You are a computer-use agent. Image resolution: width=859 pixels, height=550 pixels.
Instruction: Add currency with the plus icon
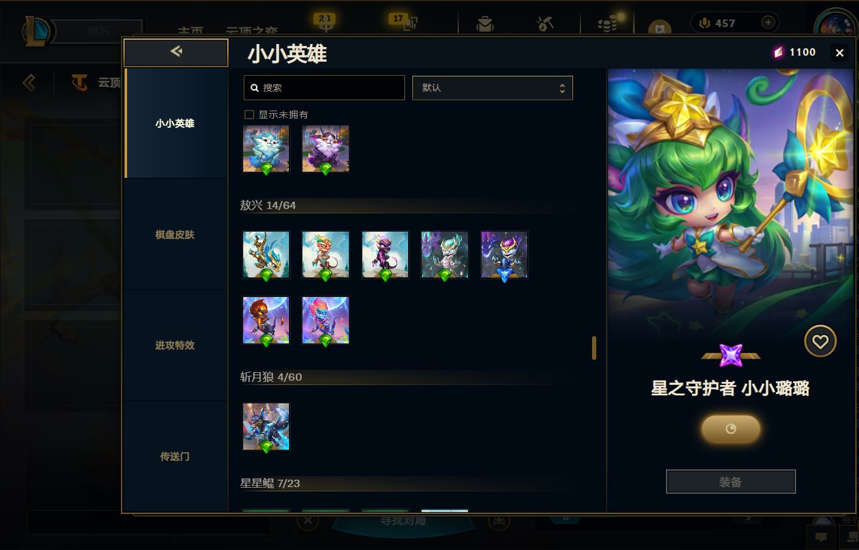[768, 23]
